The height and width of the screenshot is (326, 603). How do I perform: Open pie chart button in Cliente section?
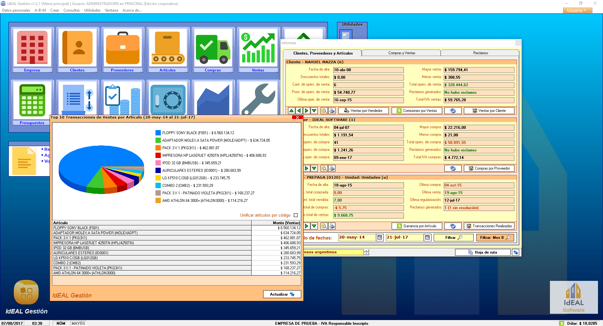pyautogui.click(x=453, y=111)
